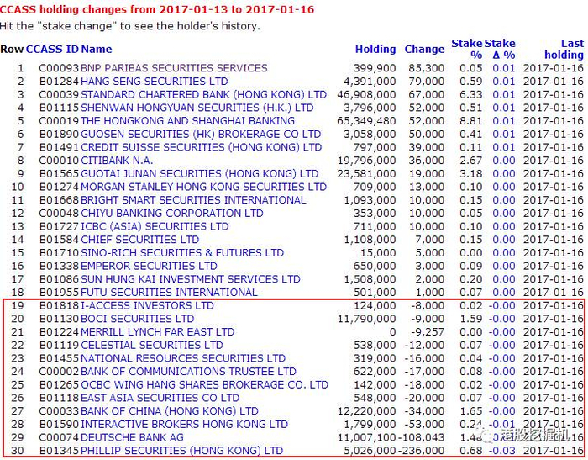
Task: Select holding value 19,796,000
Action: pos(366,161)
